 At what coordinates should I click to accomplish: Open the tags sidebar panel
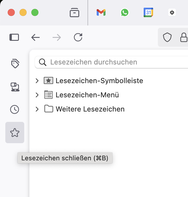coord(15,63)
